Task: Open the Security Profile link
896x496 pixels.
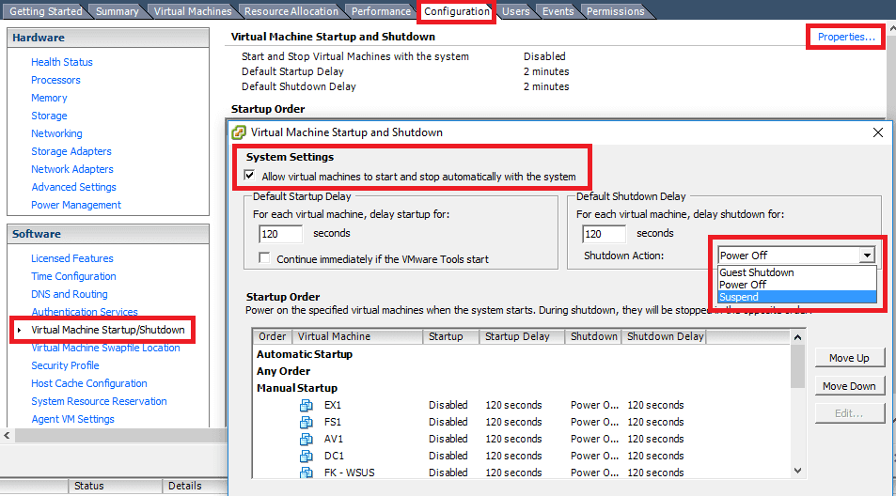Action: (x=65, y=365)
